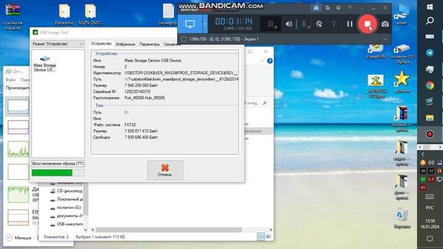Open Файл menu in Task Manager
This screenshot has height=249, width=443.
(10, 80)
